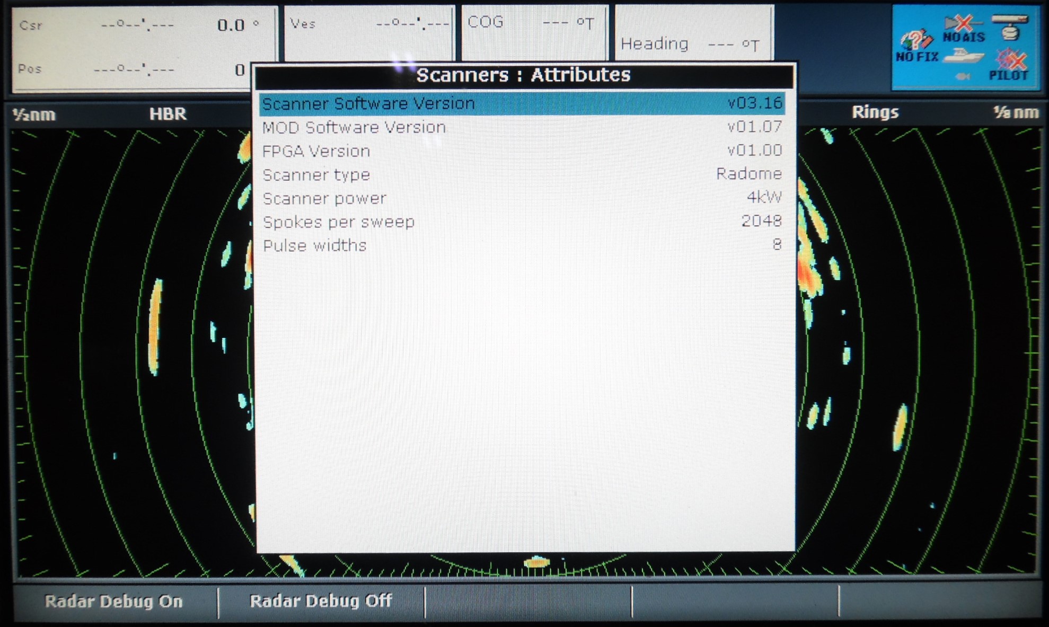Image resolution: width=1049 pixels, height=627 pixels.
Task: Highlight the Spokes per sweep row
Action: 522,222
